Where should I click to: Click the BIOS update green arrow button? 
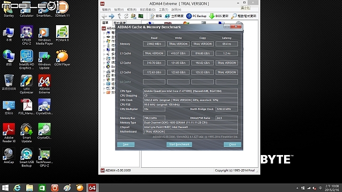pos(219,16)
